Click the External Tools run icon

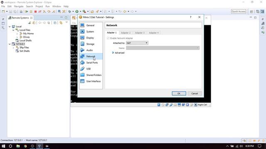[84, 12]
